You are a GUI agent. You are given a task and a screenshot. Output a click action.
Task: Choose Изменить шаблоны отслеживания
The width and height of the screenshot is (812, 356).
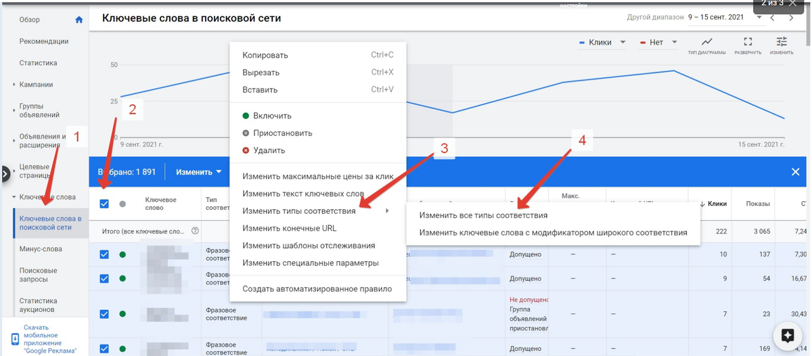point(317,245)
